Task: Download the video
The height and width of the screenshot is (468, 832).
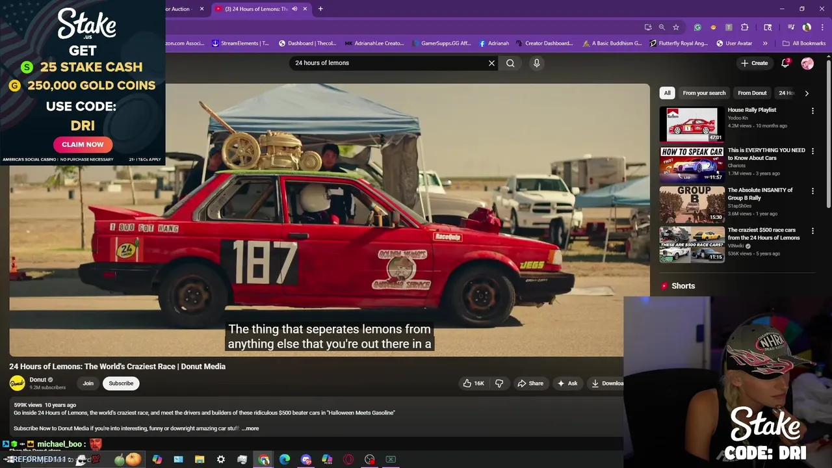Action: [x=607, y=383]
